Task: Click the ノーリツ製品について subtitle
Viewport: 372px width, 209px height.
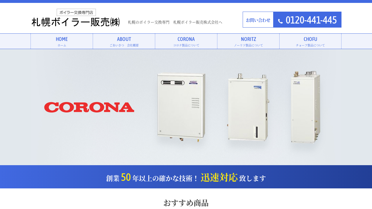Action: coord(248,45)
